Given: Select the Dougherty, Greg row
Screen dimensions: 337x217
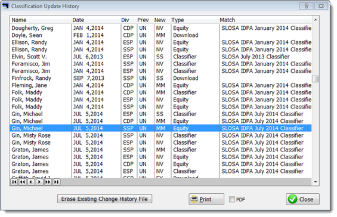Looking at the screenshot, I should (x=161, y=28).
